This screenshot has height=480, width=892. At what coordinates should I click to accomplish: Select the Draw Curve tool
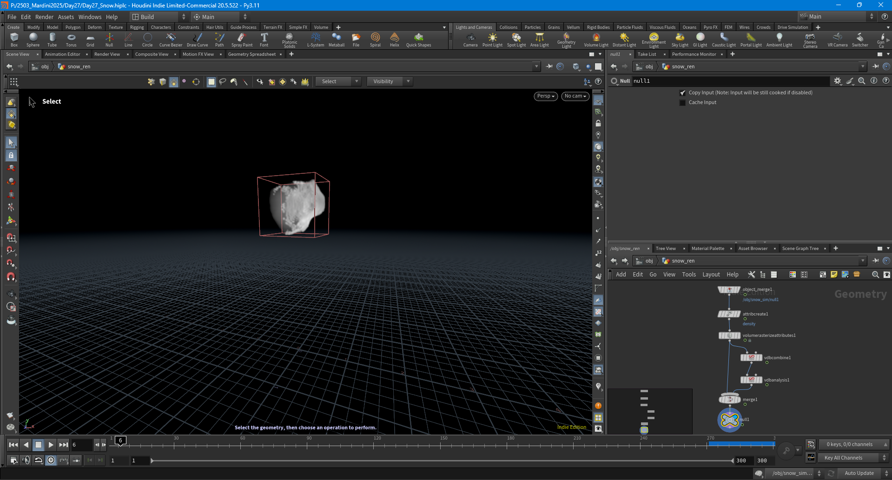(197, 40)
